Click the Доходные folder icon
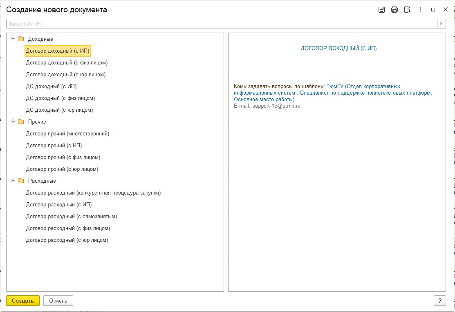This screenshot has width=455, height=312. tap(21, 39)
